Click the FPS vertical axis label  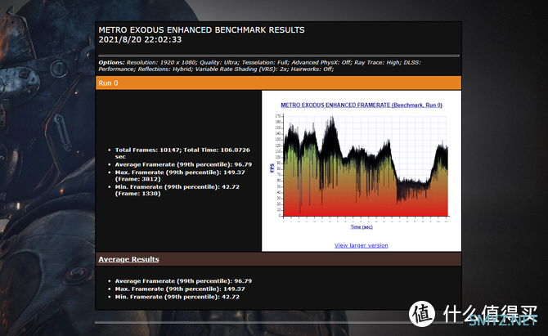coord(272,168)
